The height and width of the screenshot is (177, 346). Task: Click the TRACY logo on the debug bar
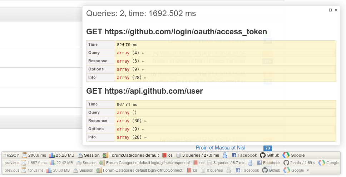(x=11, y=156)
